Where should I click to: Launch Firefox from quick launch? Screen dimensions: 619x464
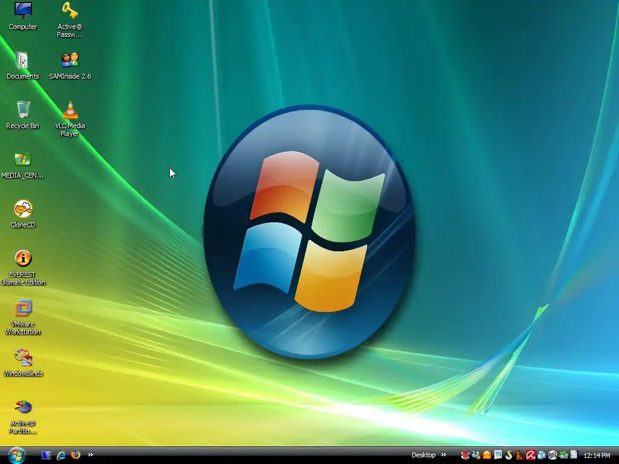pos(76,455)
